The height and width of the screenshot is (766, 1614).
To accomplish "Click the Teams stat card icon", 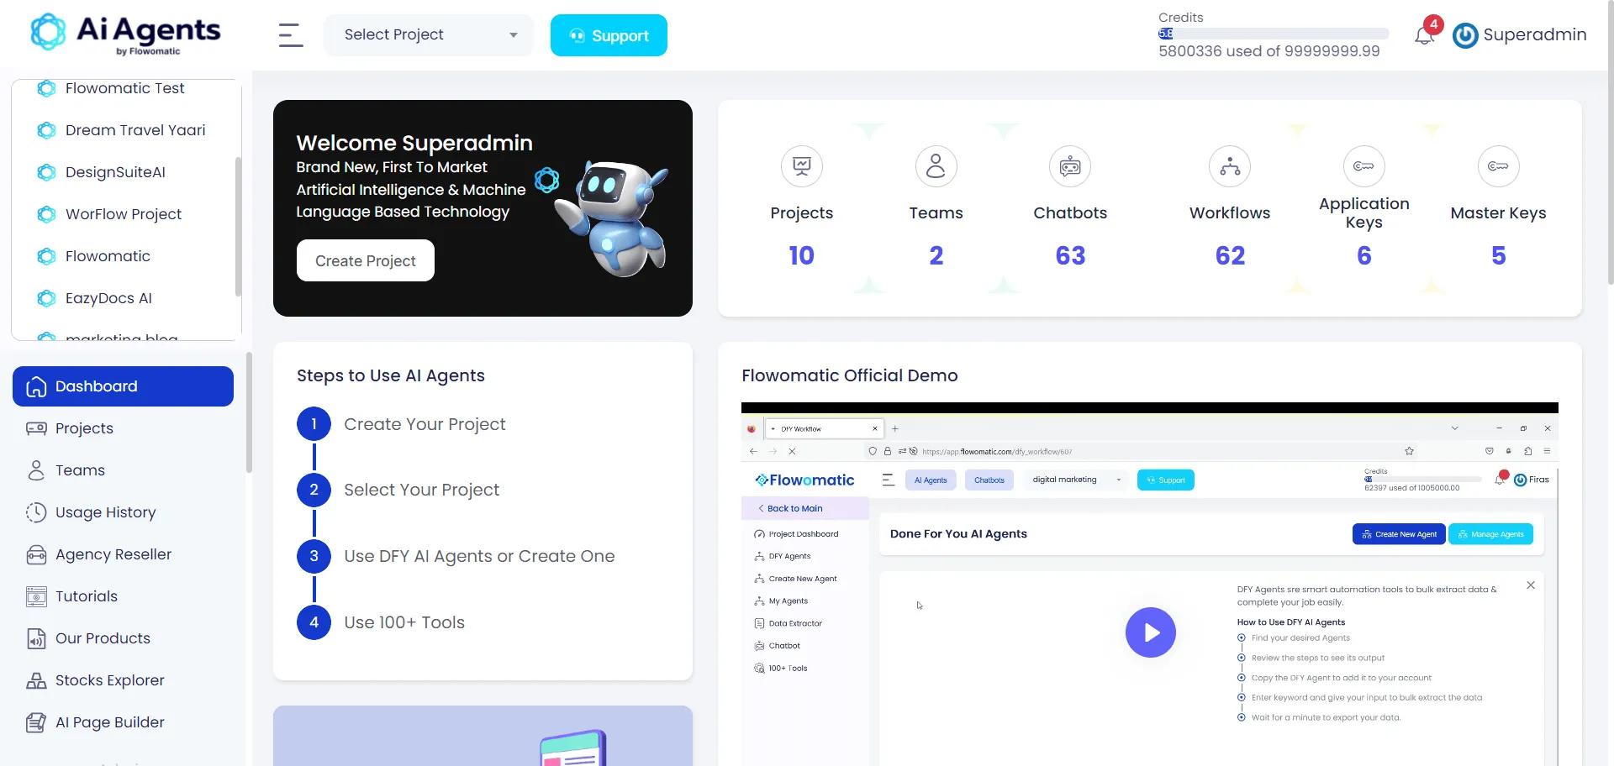I will 936,166.
